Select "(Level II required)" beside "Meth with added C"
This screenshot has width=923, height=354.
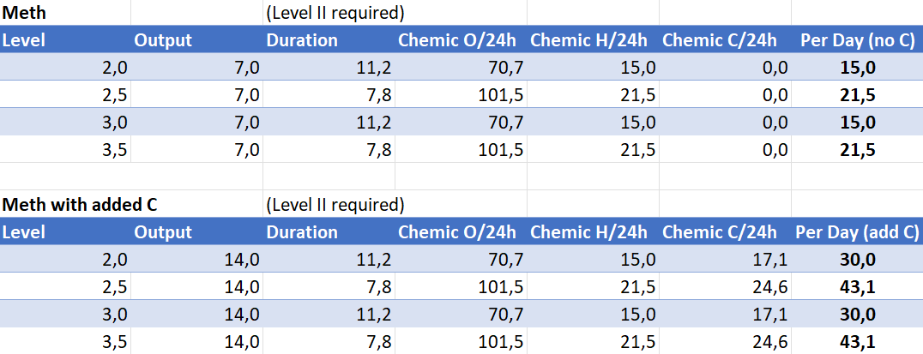pos(335,205)
